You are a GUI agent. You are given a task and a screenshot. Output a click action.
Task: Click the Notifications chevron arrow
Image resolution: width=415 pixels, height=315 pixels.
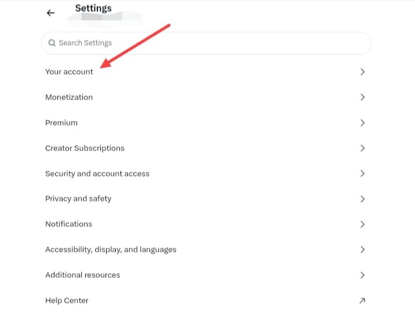tap(363, 224)
